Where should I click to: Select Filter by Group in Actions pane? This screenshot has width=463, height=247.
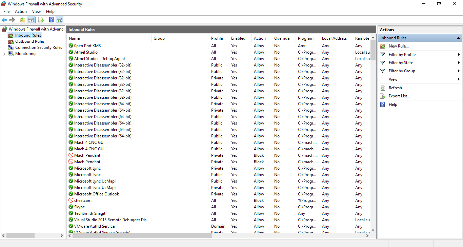coord(402,71)
